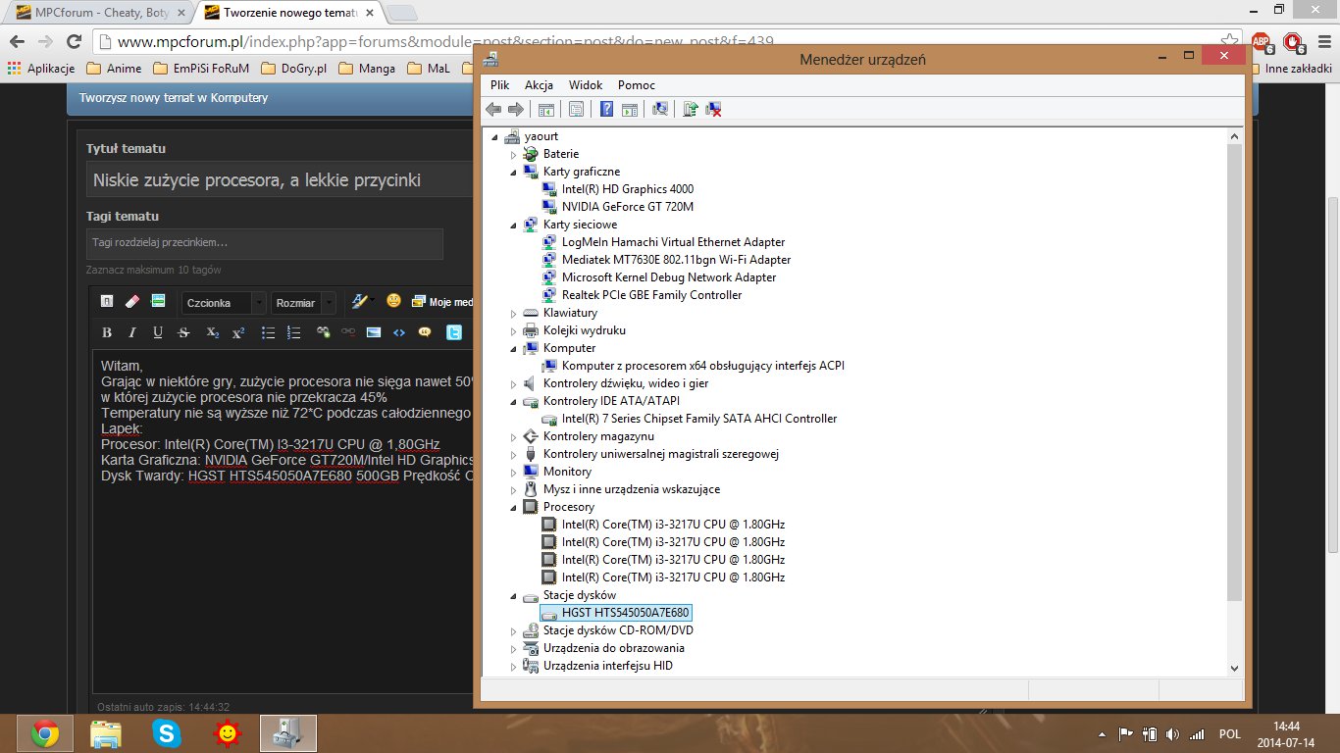Select Mediatek MT7630E Wi-Fi Adapter
1340x753 pixels.
click(676, 260)
